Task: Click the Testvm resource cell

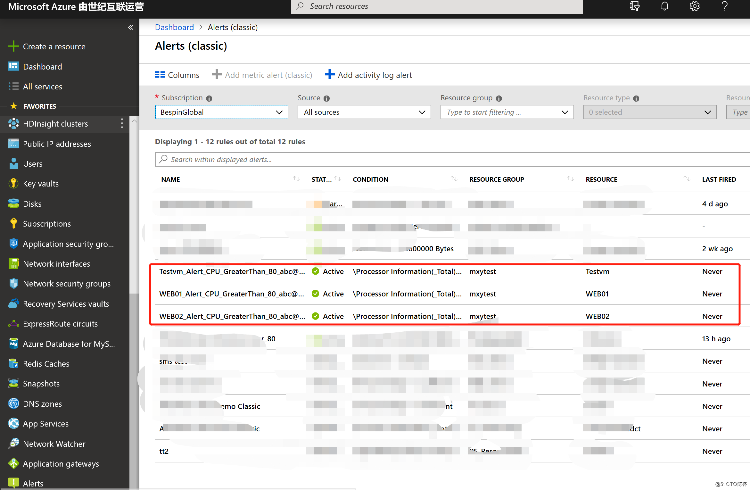Action: coord(598,271)
